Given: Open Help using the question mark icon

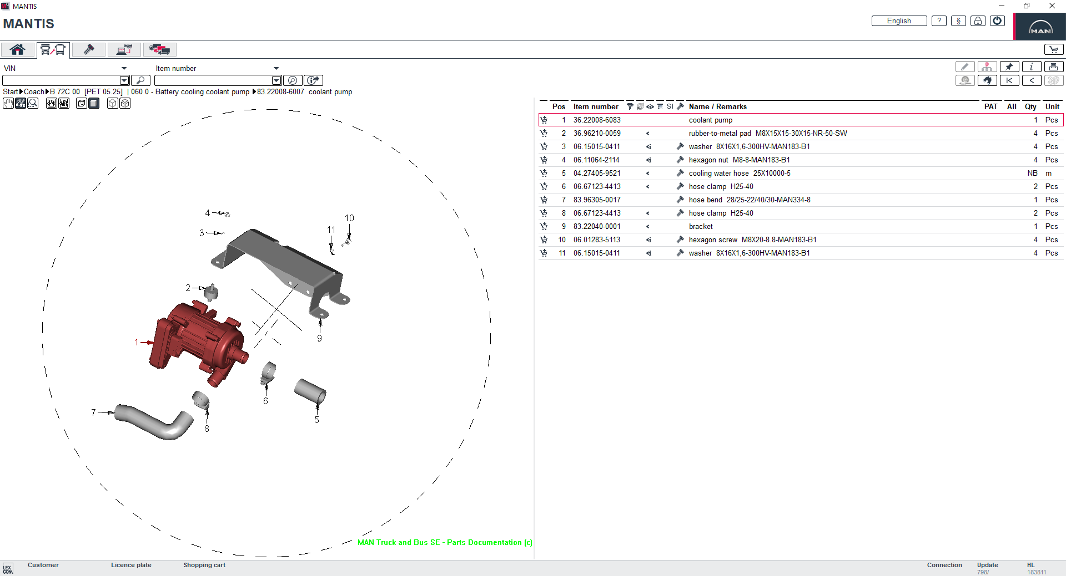Looking at the screenshot, I should (x=938, y=21).
